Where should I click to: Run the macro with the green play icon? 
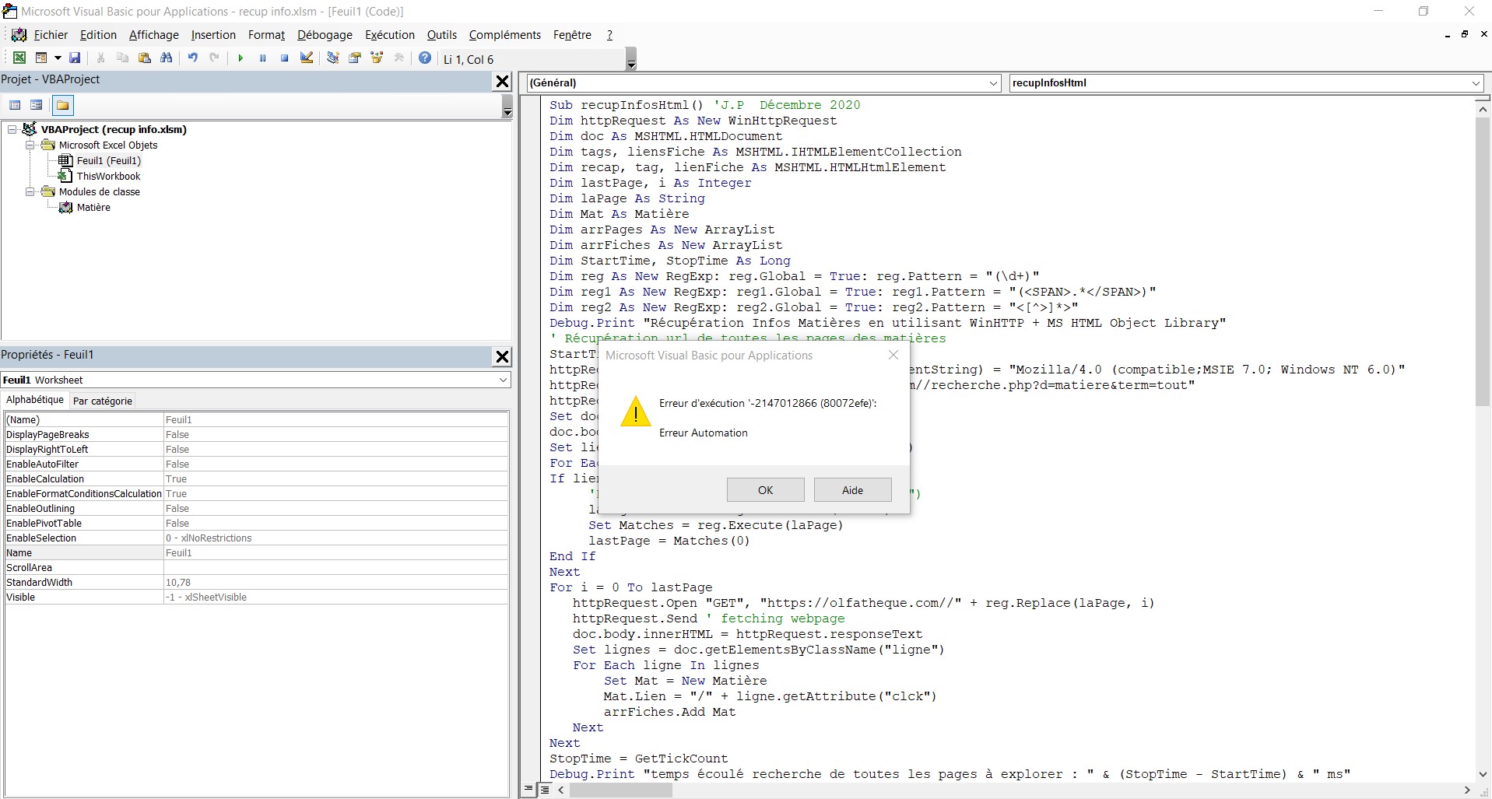pyautogui.click(x=240, y=58)
